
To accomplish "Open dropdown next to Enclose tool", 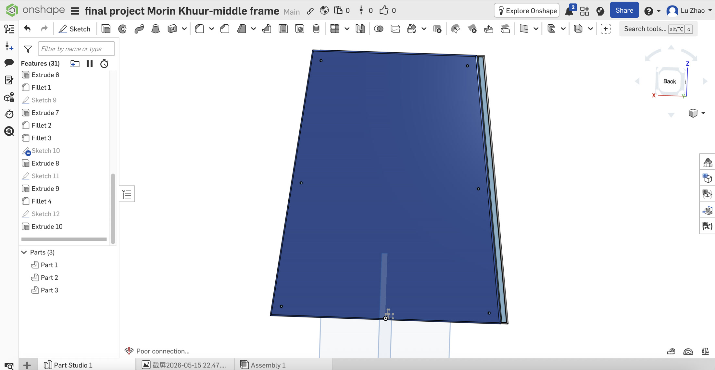I will [x=184, y=29].
